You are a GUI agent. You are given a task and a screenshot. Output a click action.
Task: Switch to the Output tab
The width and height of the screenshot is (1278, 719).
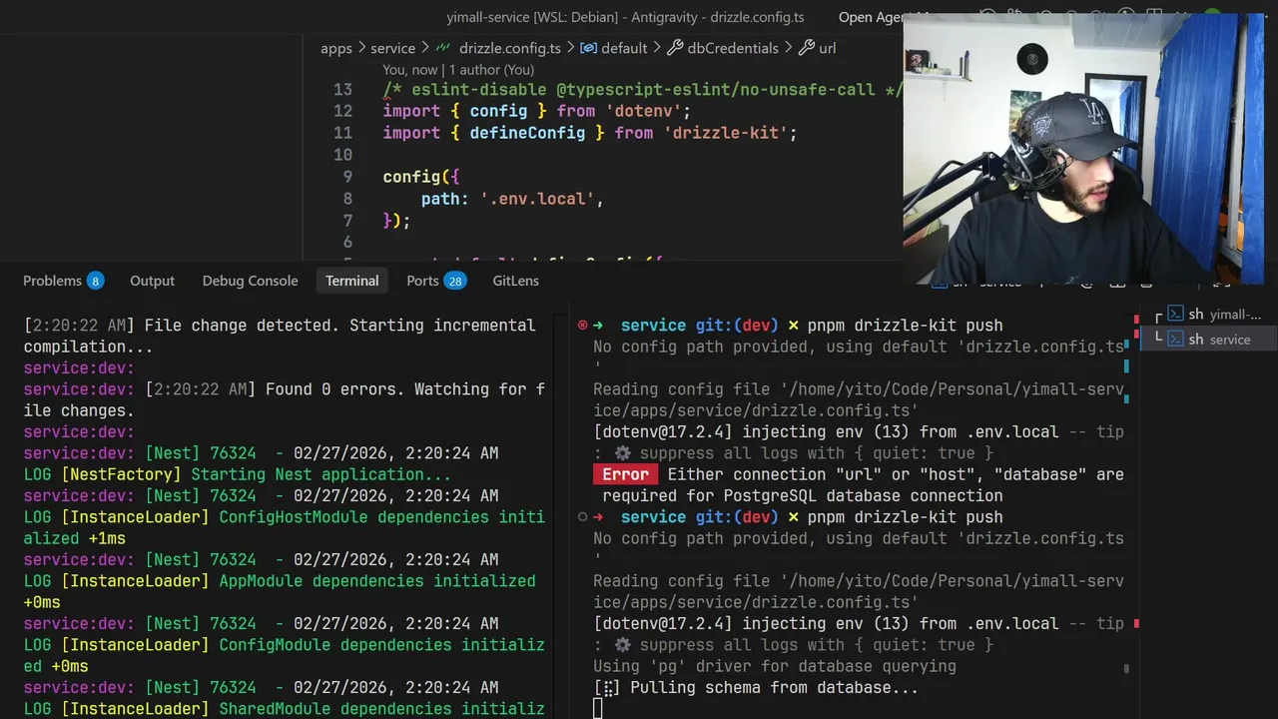152,281
